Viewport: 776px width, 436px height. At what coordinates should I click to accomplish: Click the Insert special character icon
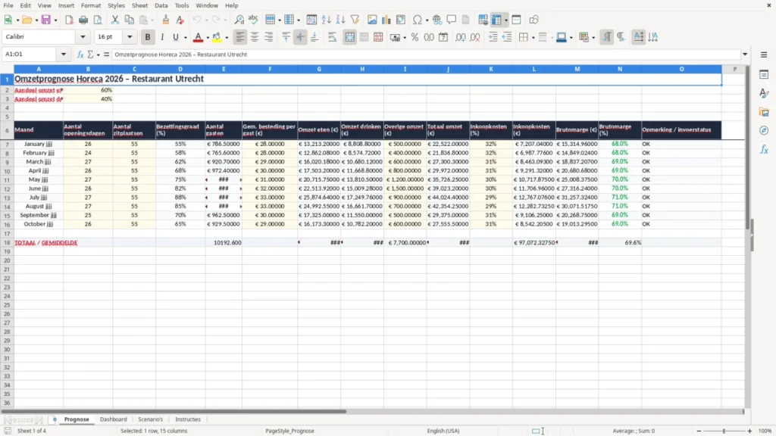point(418,20)
